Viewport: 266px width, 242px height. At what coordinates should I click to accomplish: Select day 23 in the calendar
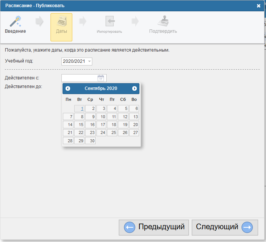click(90, 132)
